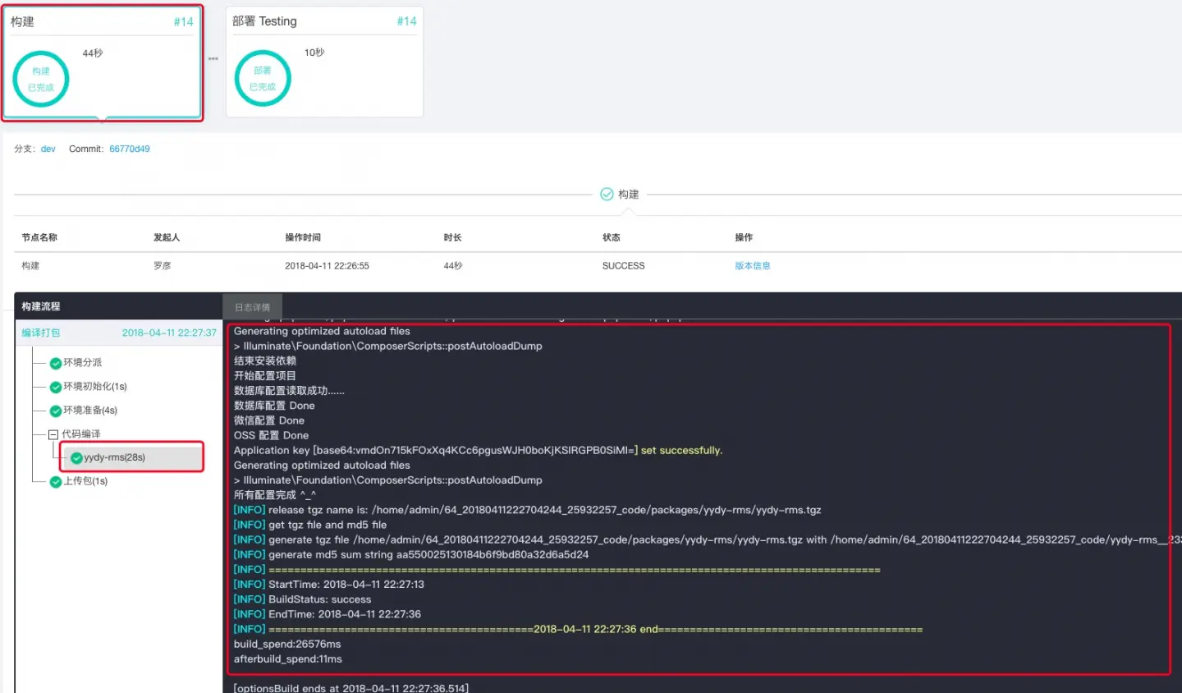The image size is (1182, 693).
Task: Click log line EndTime: 2018-04-11 22:27:36
Action: 328,614
